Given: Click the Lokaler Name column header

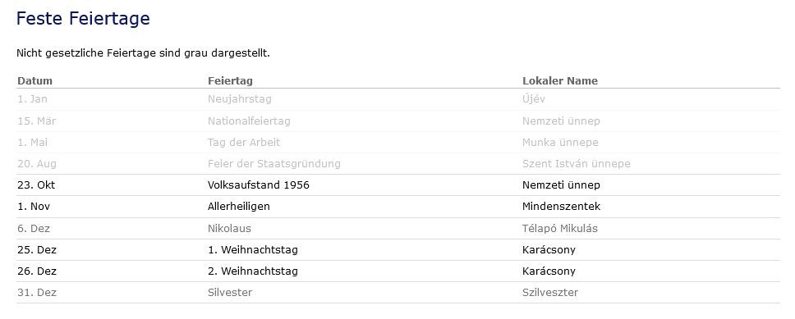Looking at the screenshot, I should [560, 81].
